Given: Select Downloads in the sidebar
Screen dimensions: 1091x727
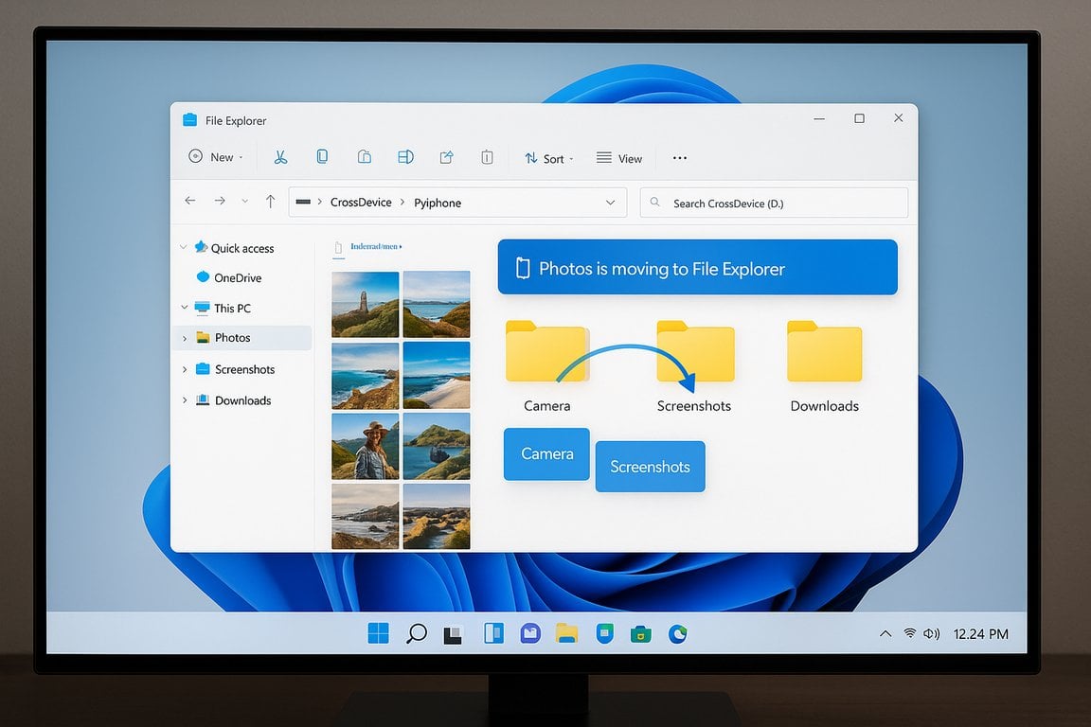Looking at the screenshot, I should click(234, 400).
